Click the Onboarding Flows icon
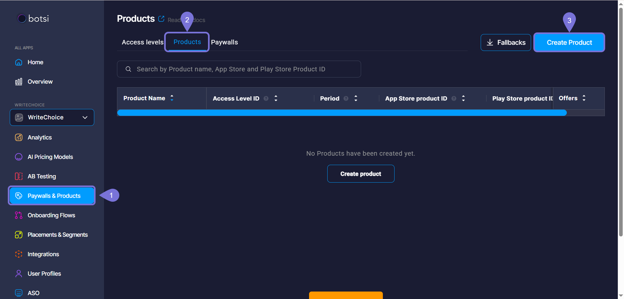This screenshot has width=624, height=299. tap(19, 215)
